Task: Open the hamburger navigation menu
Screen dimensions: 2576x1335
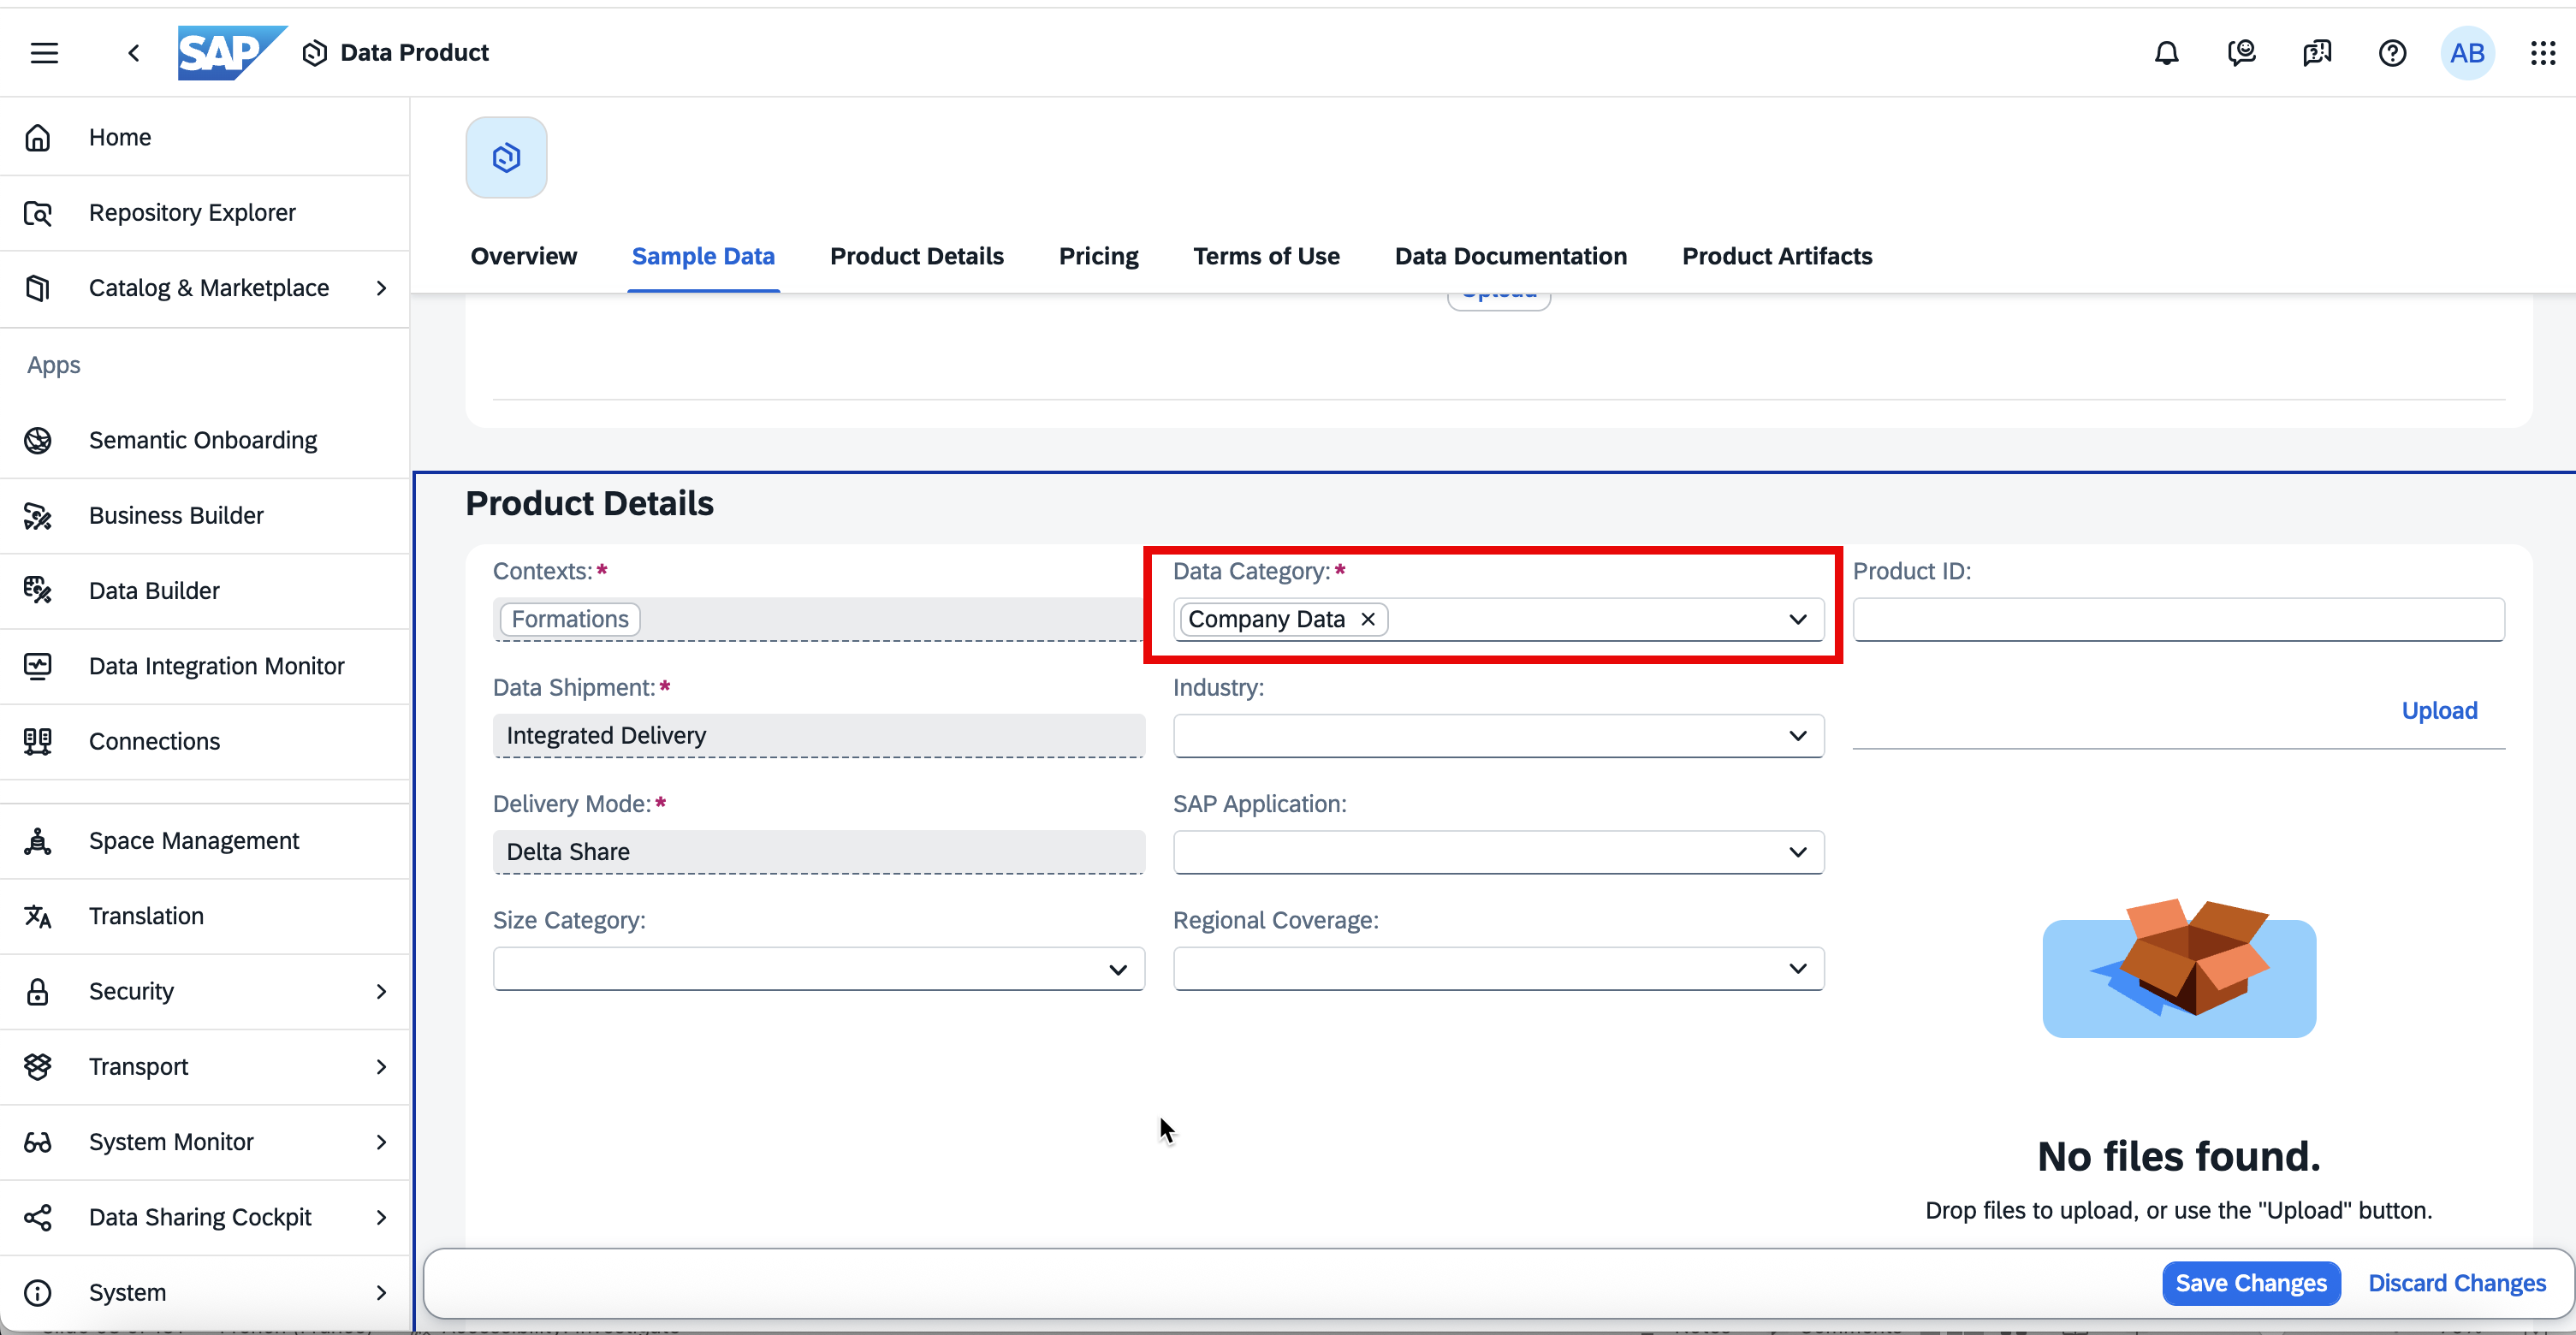Action: [44, 53]
